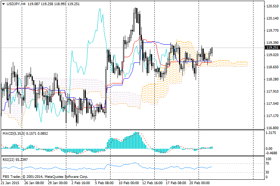This screenshot has height=186, width=280.
Task: Click the 119.020 price axis value
Action: click(x=272, y=55)
